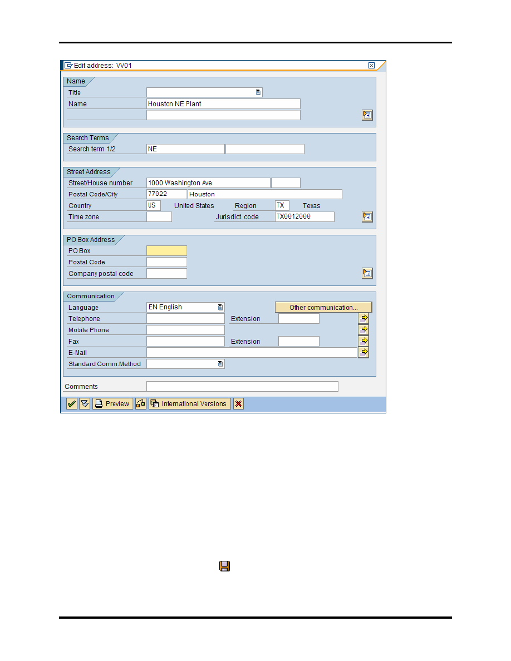Expand more fields in Name section

tap(367, 115)
